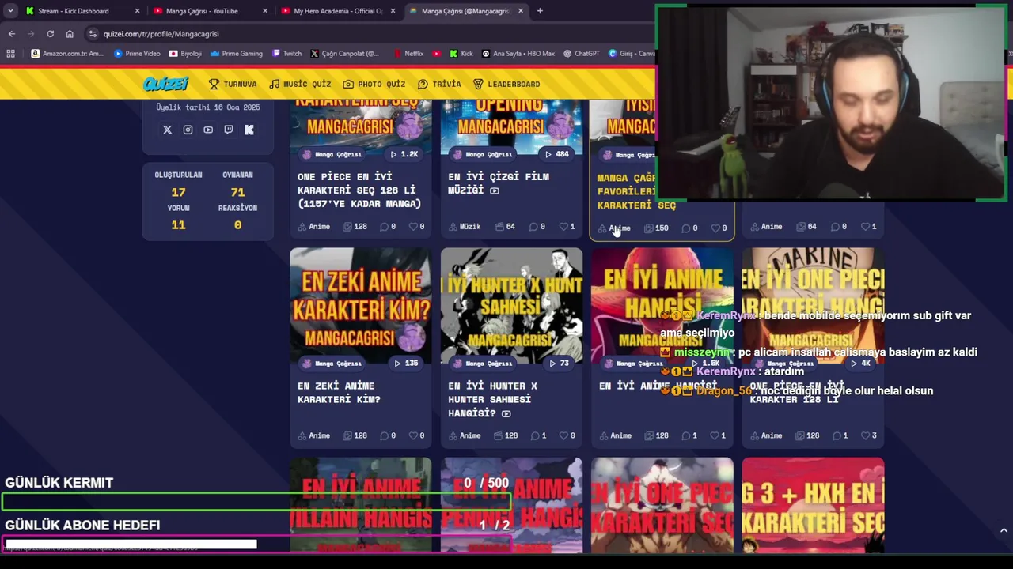Click the Music Quiz note icon
The height and width of the screenshot is (569, 1013).
[274, 84]
